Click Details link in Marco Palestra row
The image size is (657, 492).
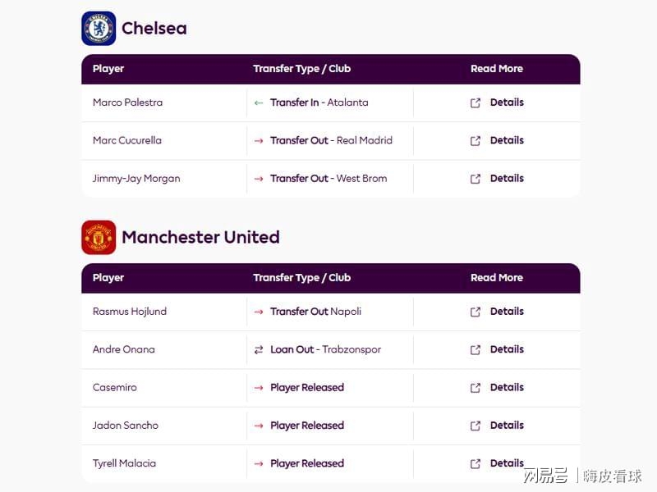[x=507, y=102]
